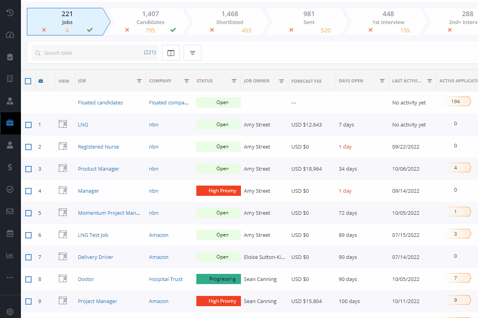Open the filter button beside the column toggle
The width and height of the screenshot is (478, 318).
192,53
